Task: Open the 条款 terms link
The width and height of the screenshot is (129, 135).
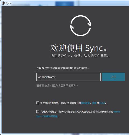Action: (94, 103)
